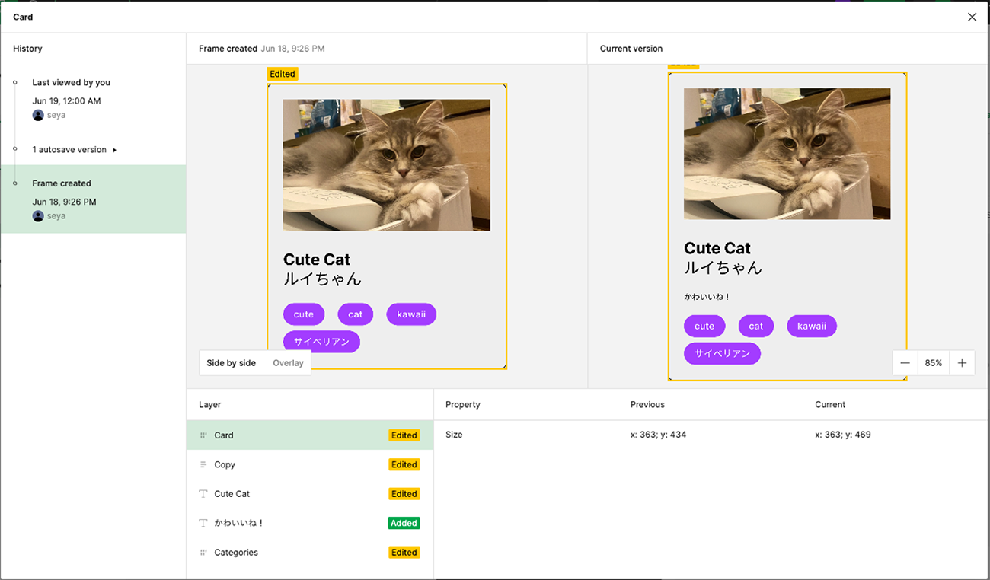Click current size value x: 363; y: 469
The height and width of the screenshot is (580, 990).
click(x=843, y=435)
